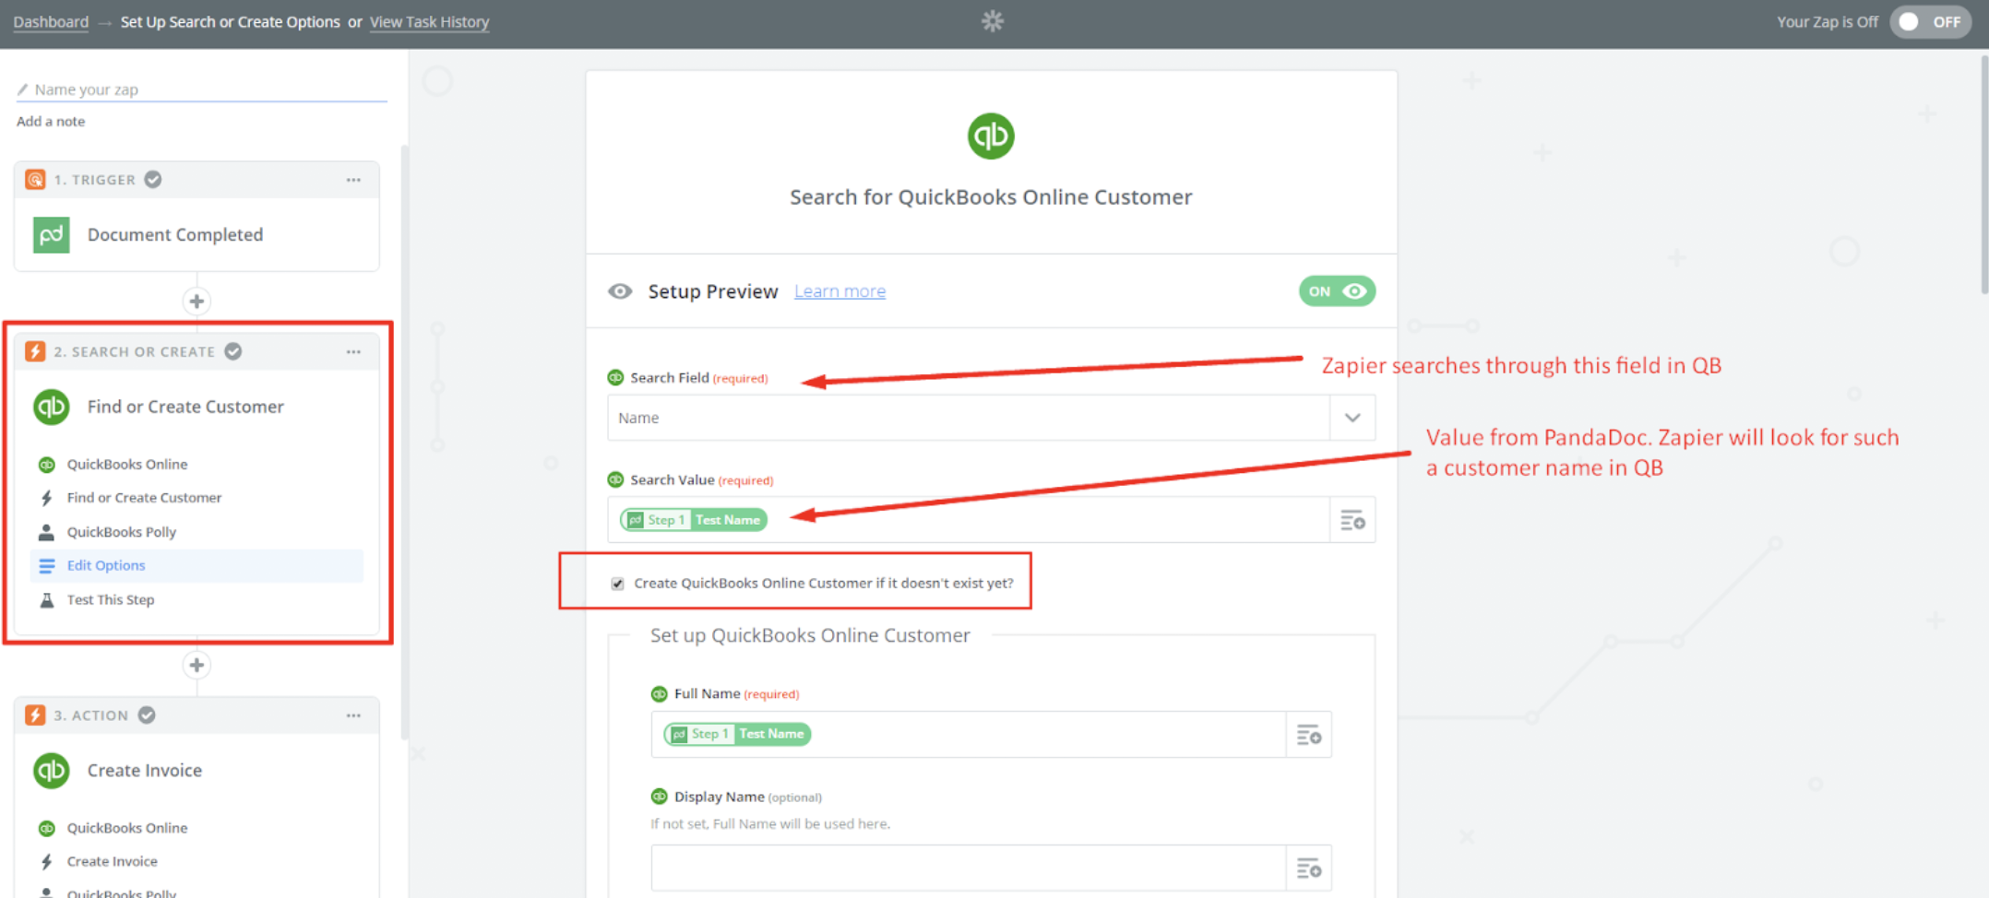Click the PandaDoc Document Completed trigger icon
The height and width of the screenshot is (898, 1989).
(x=52, y=235)
